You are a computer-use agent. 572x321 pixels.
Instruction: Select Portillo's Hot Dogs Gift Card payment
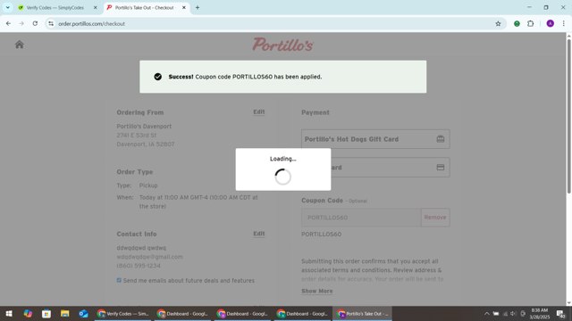tap(375, 139)
